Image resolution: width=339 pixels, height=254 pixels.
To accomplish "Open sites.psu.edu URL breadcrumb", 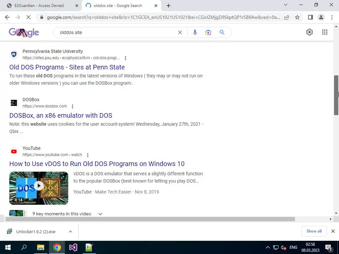I will [x=71, y=58].
